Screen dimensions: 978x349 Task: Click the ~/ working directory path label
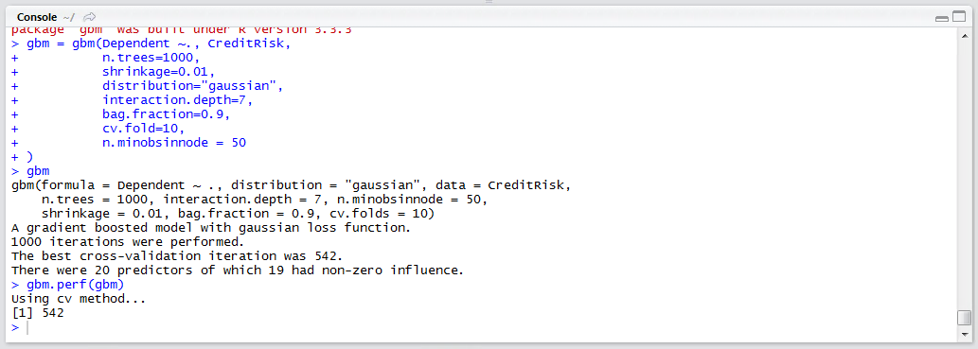pos(68,17)
